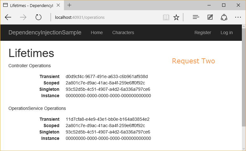Click the browser Back arrow
This screenshot has width=246, height=151.
[x=8, y=18]
